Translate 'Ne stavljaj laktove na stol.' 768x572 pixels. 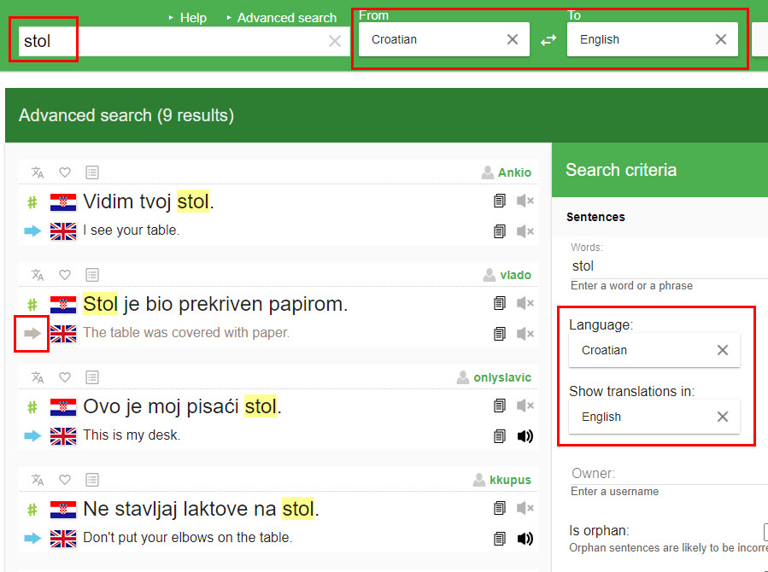coord(38,480)
